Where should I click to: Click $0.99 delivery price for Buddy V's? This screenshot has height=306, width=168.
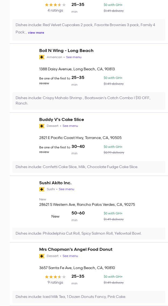[114, 152]
